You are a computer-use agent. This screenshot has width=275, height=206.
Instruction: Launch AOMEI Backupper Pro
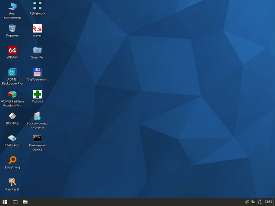(12, 76)
